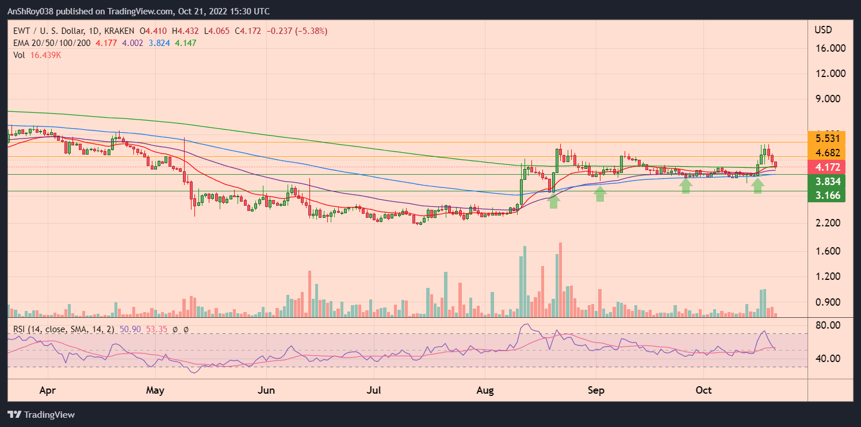This screenshot has height=427, width=861.
Task: Click the TradingView logo at bottom left
Action: [41, 414]
